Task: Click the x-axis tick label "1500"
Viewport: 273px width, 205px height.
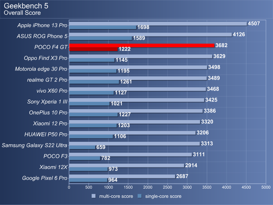Action: point(128,187)
